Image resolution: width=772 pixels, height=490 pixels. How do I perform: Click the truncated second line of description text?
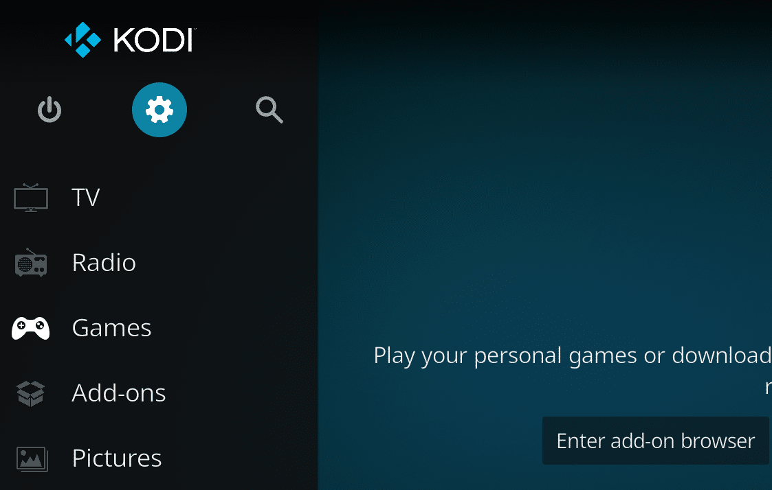[x=768, y=387]
